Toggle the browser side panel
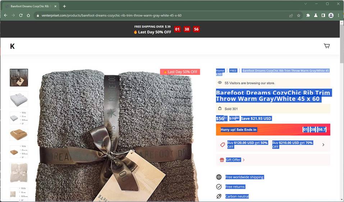 point(323,15)
